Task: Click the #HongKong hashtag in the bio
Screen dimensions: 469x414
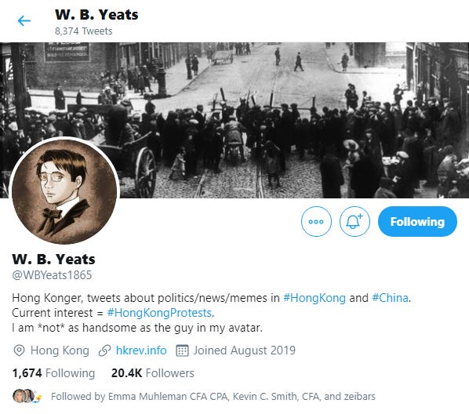Action: (314, 298)
